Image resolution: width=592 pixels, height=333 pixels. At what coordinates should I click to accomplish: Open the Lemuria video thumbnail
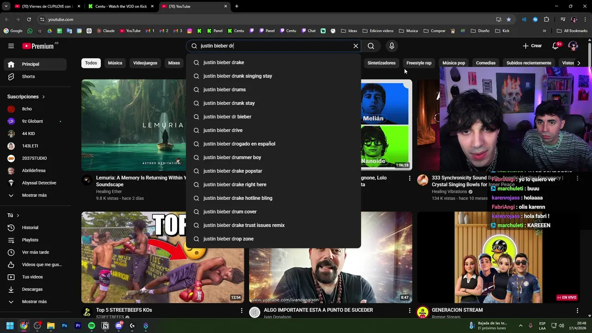click(134, 125)
